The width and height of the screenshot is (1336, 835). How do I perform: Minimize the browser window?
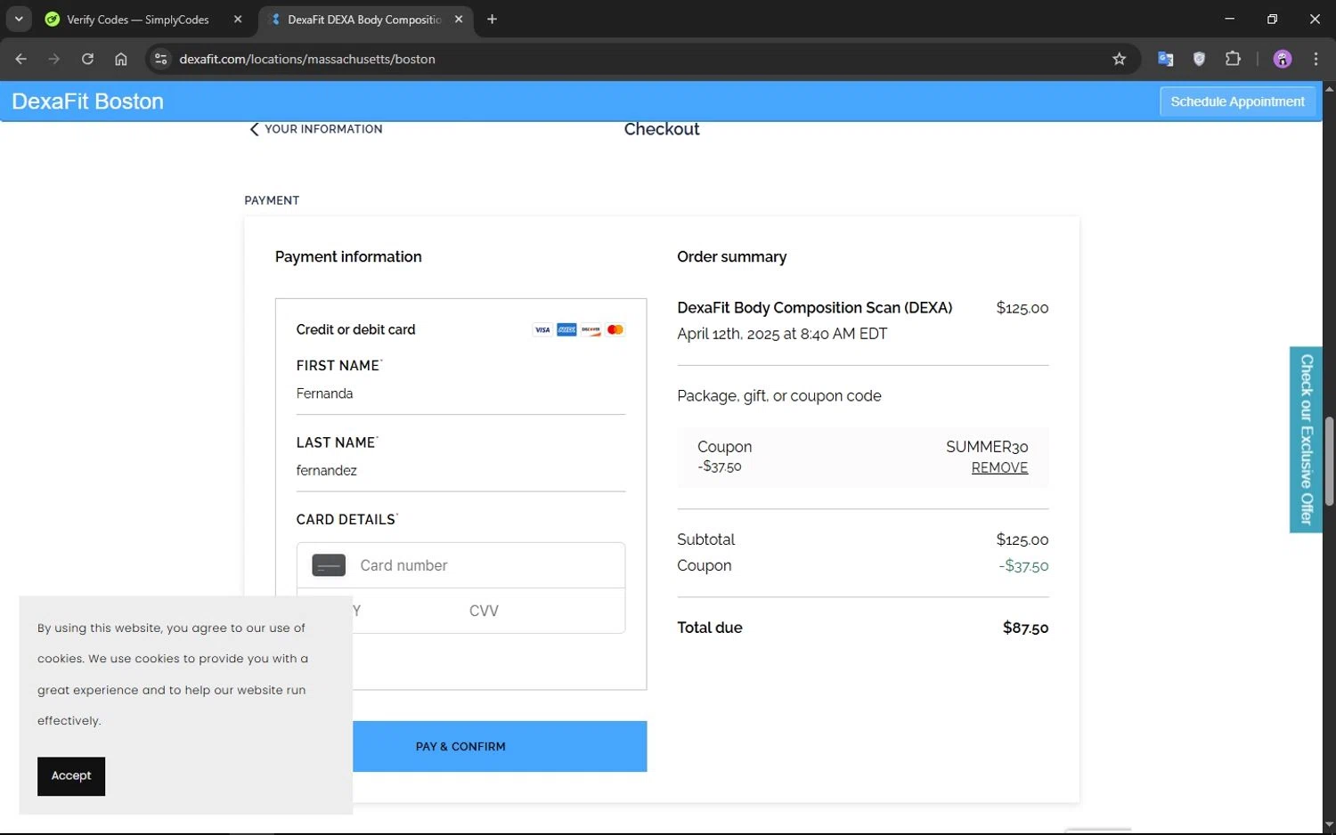[1230, 19]
